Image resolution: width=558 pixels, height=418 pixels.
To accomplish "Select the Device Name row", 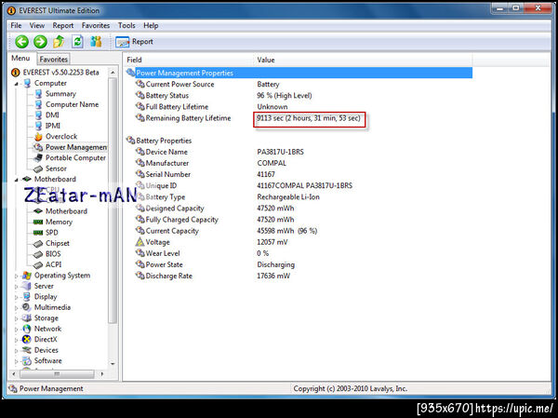I will (299, 152).
